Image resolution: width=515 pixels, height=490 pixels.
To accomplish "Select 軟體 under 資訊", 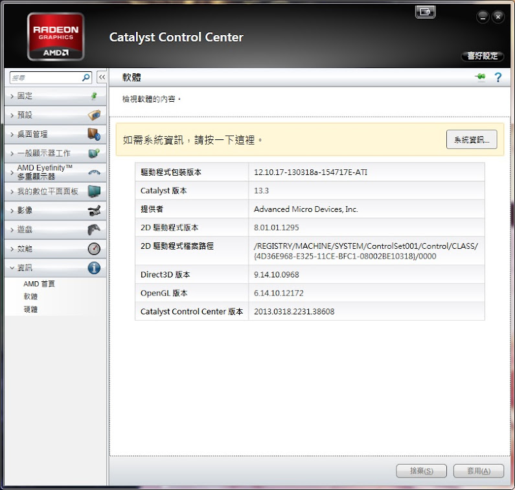I will [30, 296].
